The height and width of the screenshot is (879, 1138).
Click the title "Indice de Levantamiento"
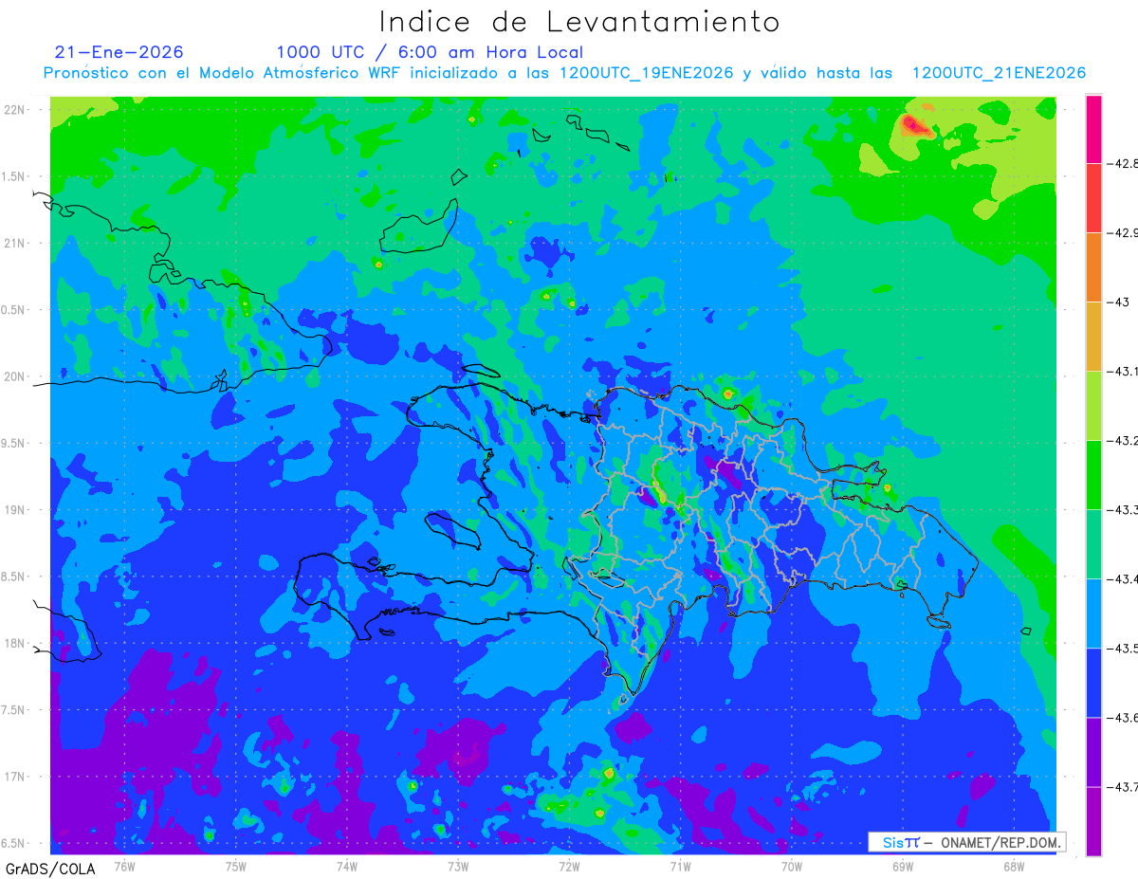point(579,22)
